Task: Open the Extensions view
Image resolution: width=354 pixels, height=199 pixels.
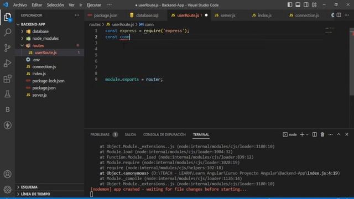Action: [x=7, y=78]
